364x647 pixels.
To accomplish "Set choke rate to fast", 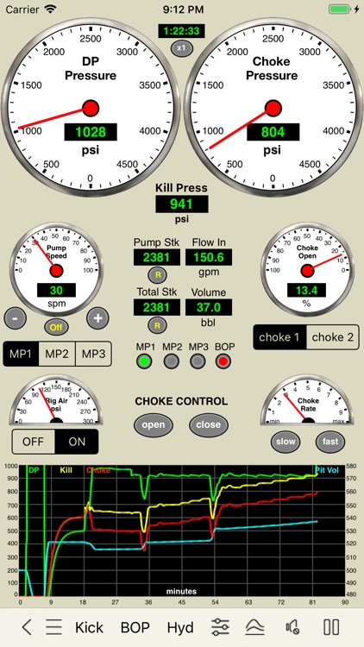I will (x=330, y=442).
